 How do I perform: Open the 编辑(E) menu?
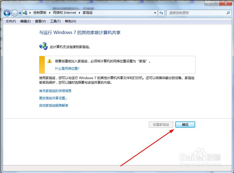tap(25, 21)
